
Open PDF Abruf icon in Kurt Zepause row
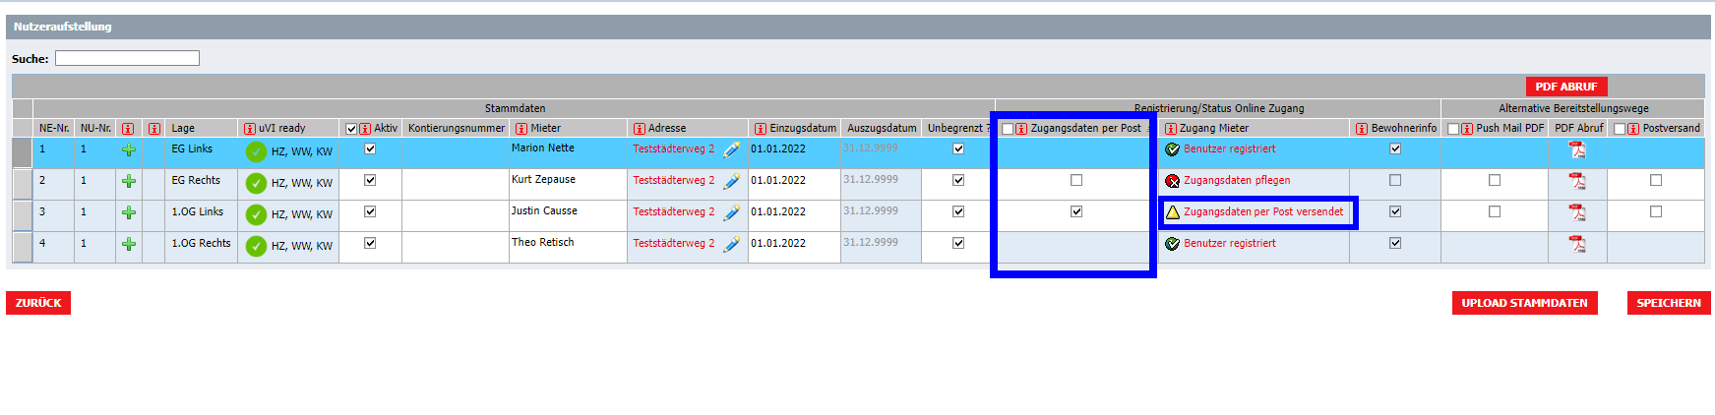point(1577,181)
